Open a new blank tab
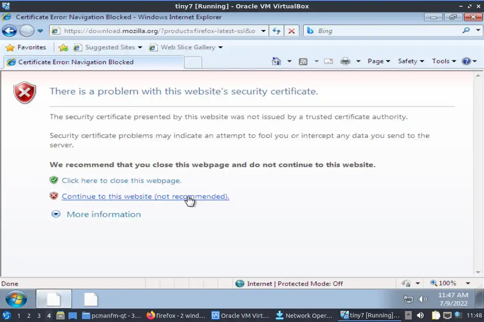484x322 pixels. coord(193,62)
